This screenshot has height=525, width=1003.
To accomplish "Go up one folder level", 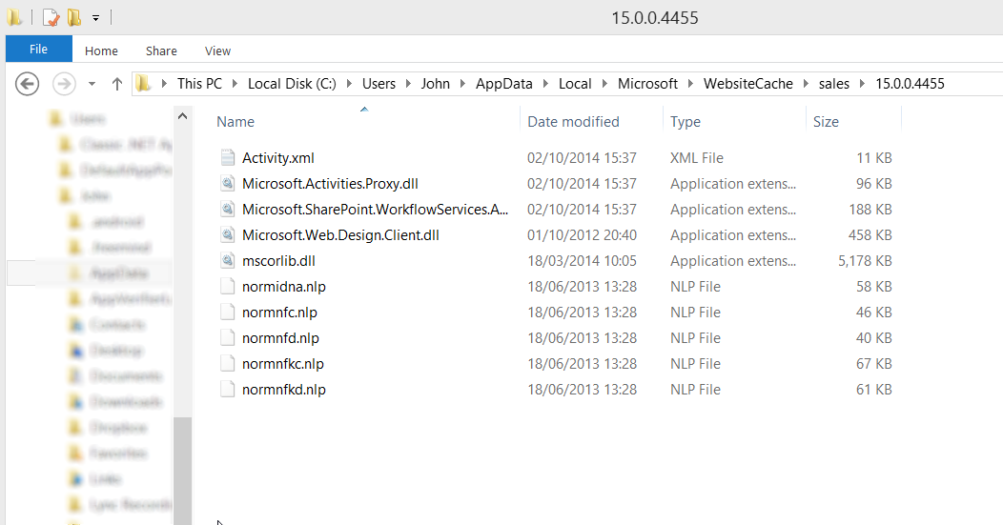I will point(117,84).
